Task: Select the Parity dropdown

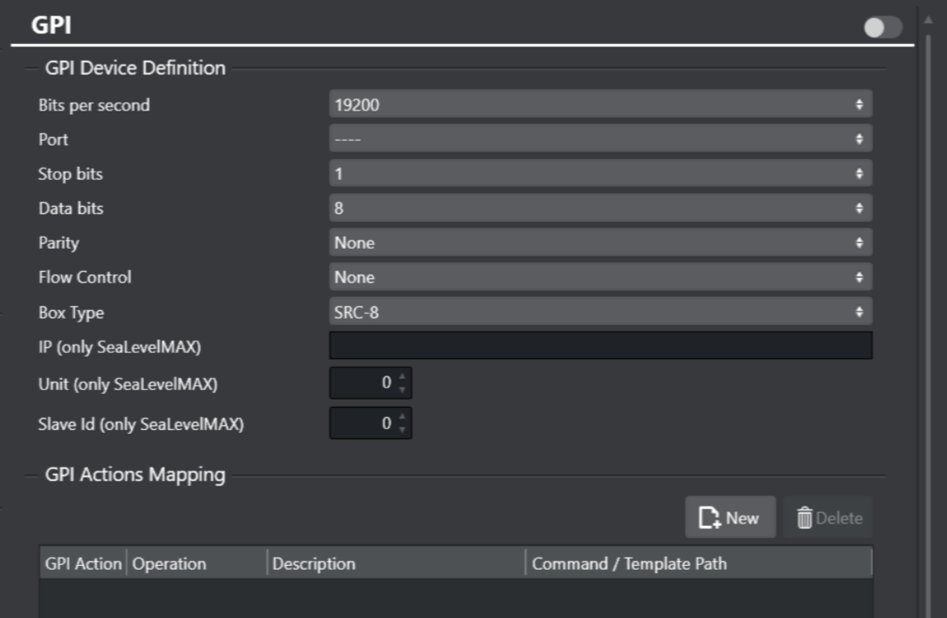Action: (600, 243)
